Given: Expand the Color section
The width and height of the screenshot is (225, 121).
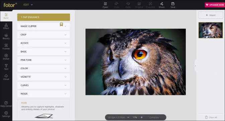Looking at the screenshot, I should point(44,69).
